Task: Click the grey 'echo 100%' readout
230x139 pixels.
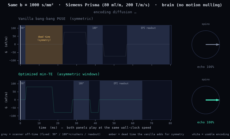Action: coord(205,67)
